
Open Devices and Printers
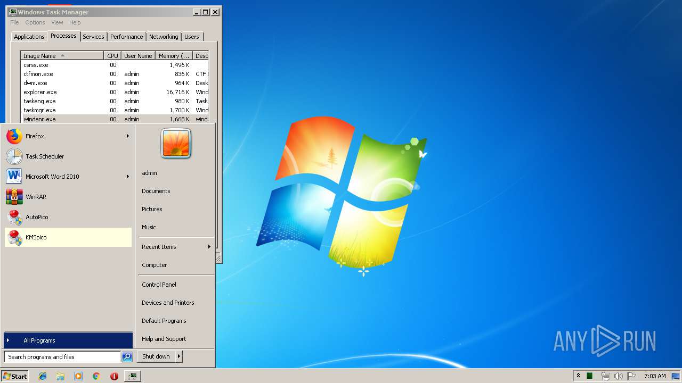168,303
